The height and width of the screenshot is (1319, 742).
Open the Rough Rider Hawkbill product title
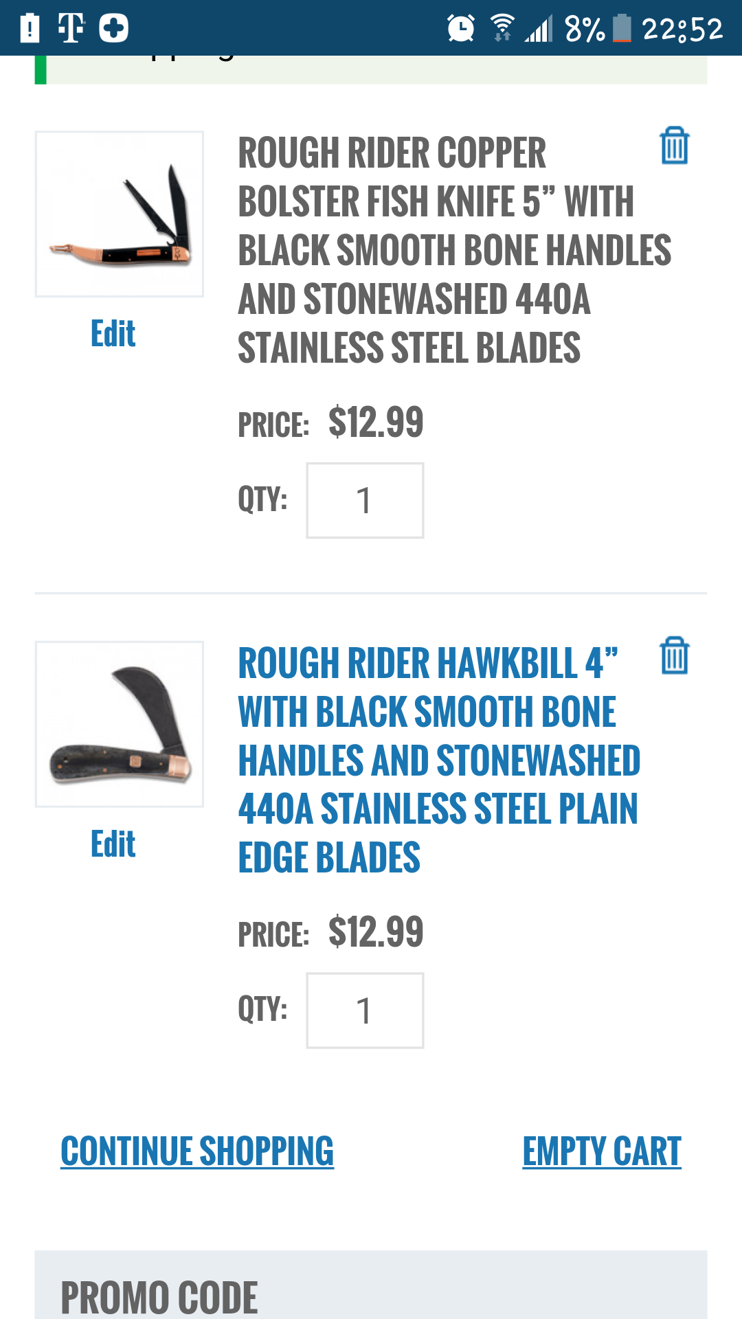[438, 760]
